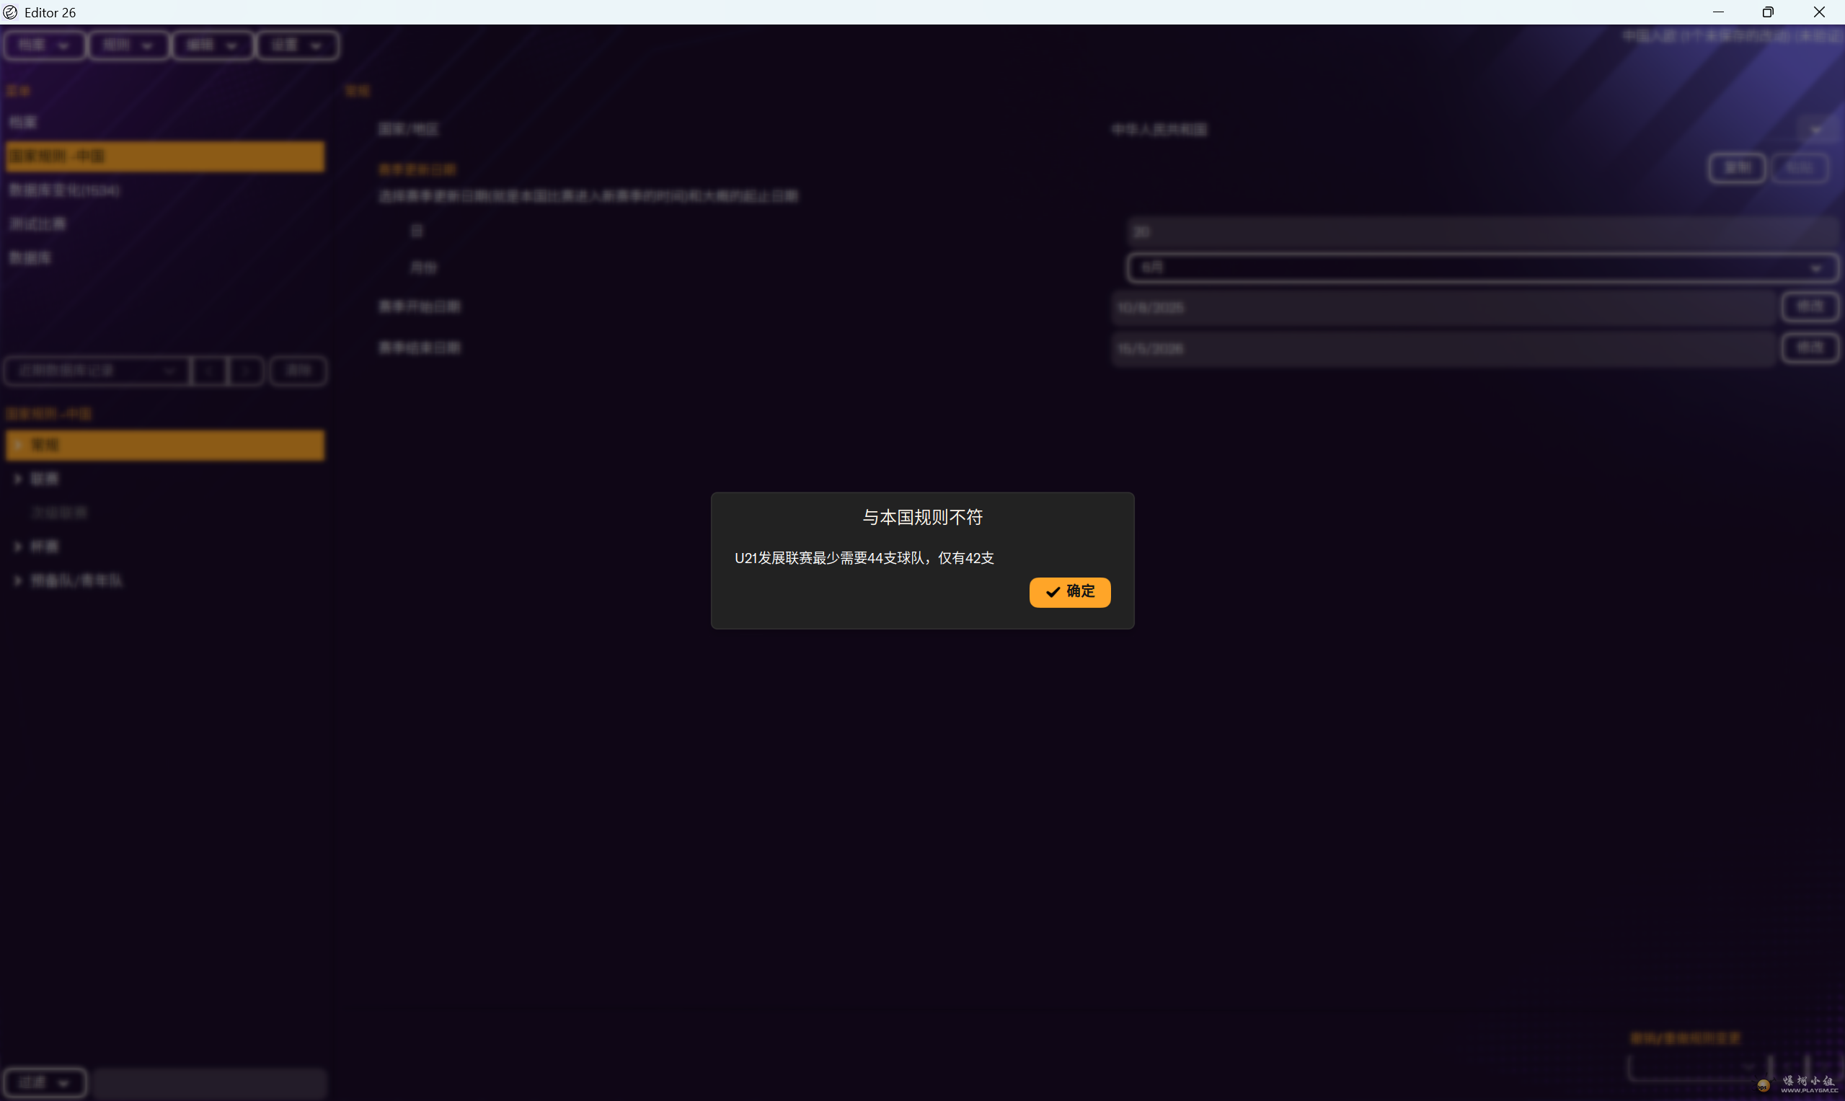
Task: Expand the 杯赛 tree item arrow
Action: 18,547
